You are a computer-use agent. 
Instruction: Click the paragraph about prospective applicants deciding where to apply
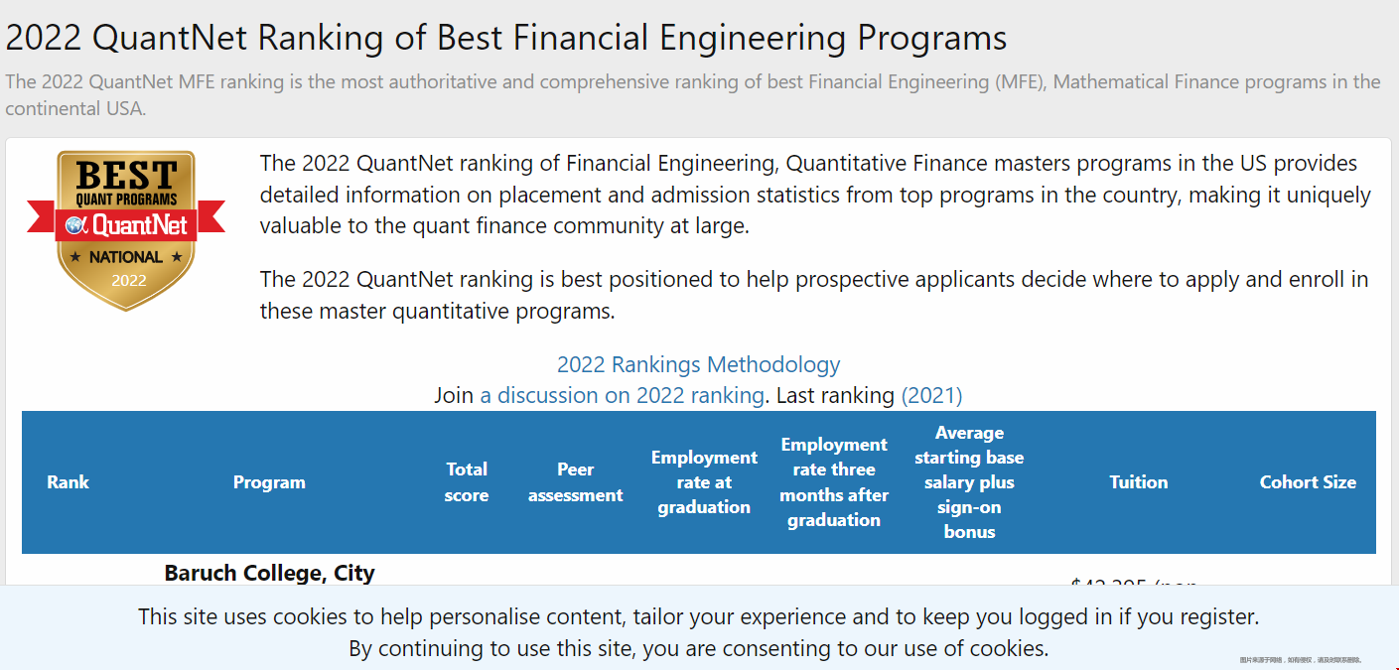coord(814,295)
